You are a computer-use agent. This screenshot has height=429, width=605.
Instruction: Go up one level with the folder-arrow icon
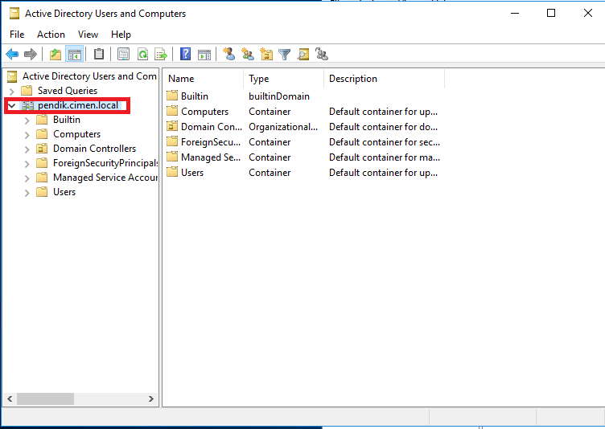tap(56, 55)
